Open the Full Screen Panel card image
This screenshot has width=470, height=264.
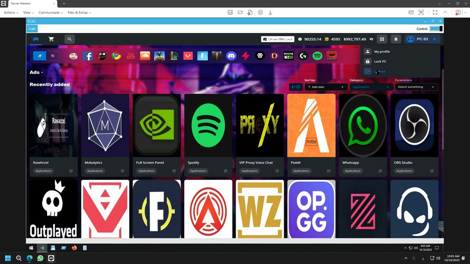pos(157,125)
